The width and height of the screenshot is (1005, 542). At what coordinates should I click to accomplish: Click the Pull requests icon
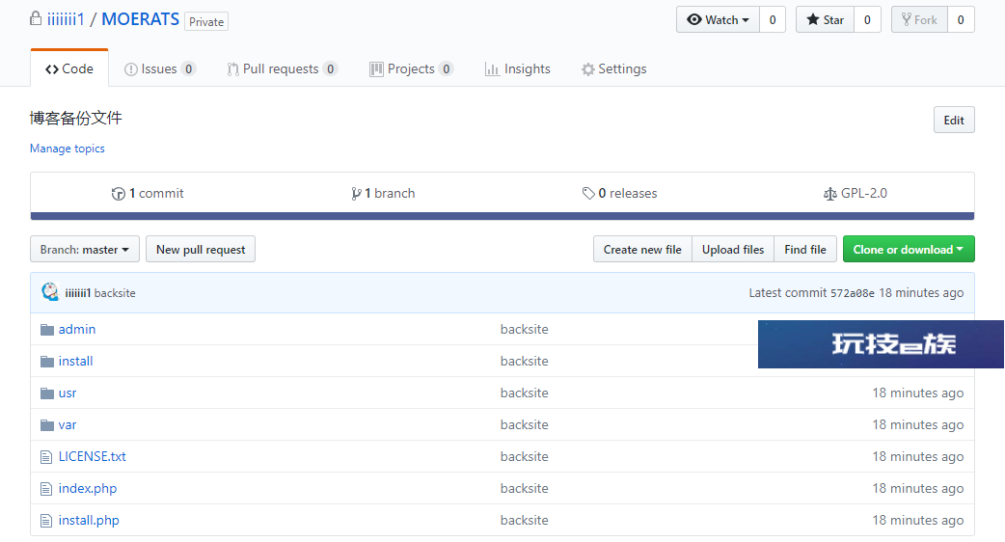click(x=232, y=69)
